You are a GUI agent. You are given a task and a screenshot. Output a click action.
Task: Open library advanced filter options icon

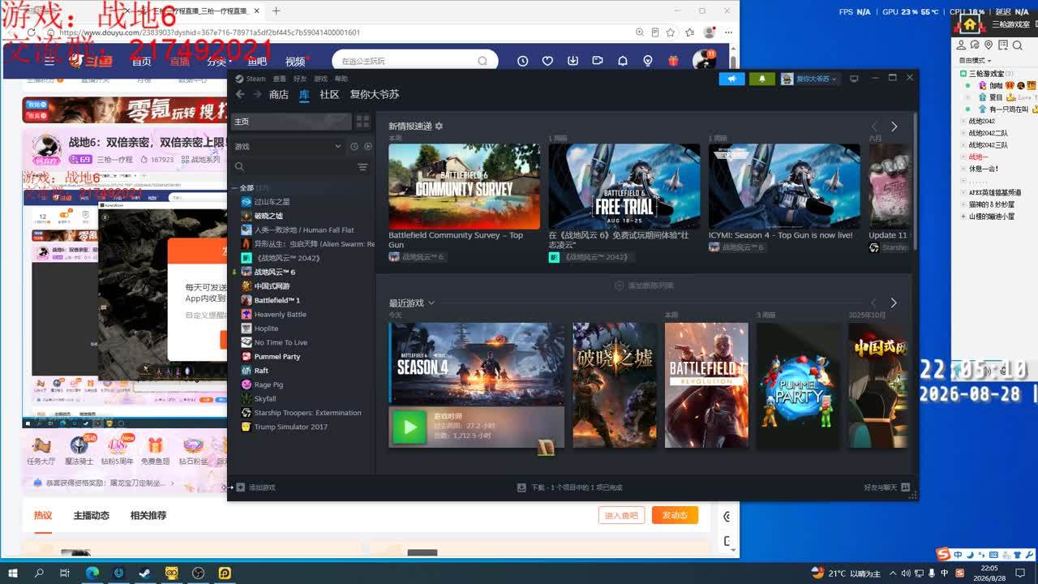[362, 167]
